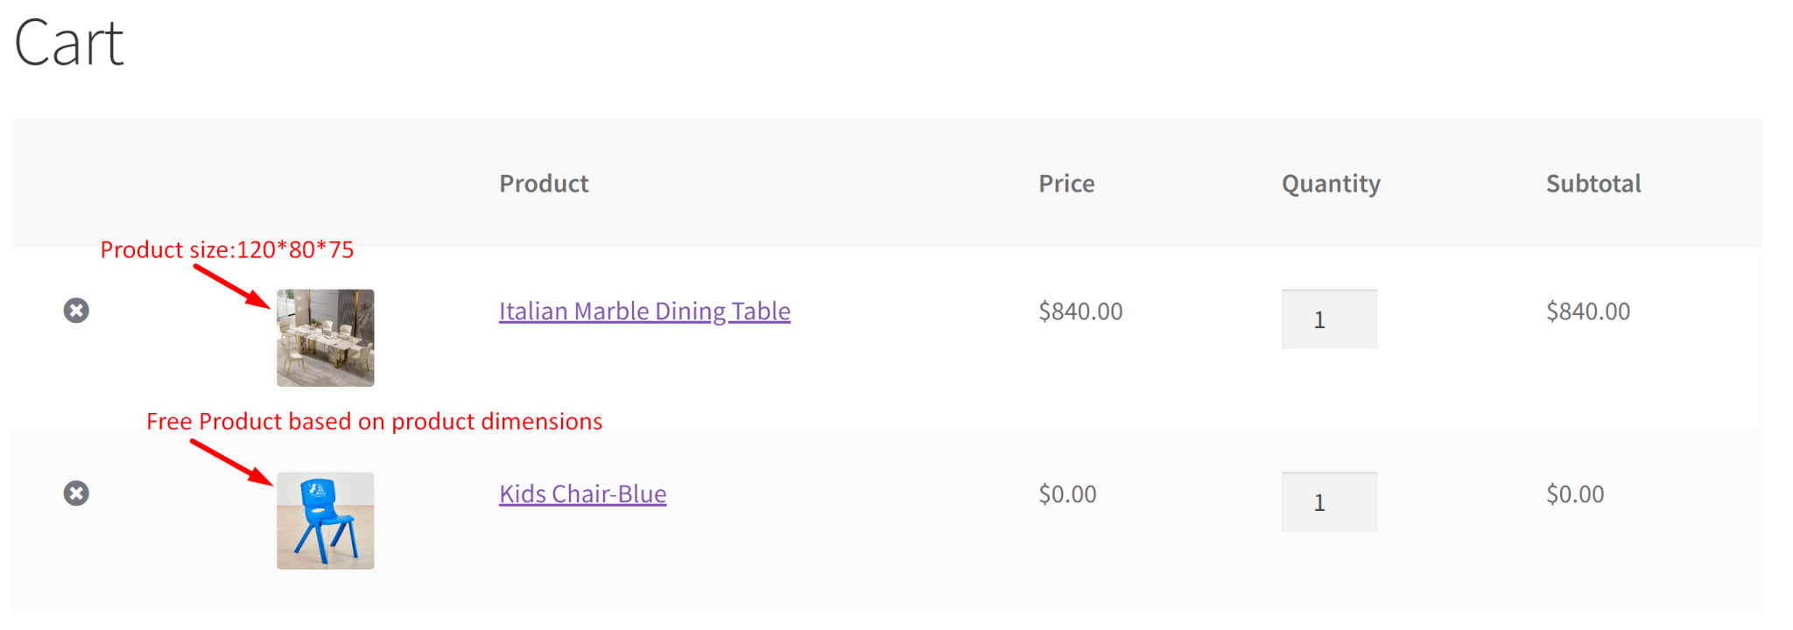
Task: Select the $0.00 price of Kids Chair-Blue
Action: pyautogui.click(x=1067, y=493)
